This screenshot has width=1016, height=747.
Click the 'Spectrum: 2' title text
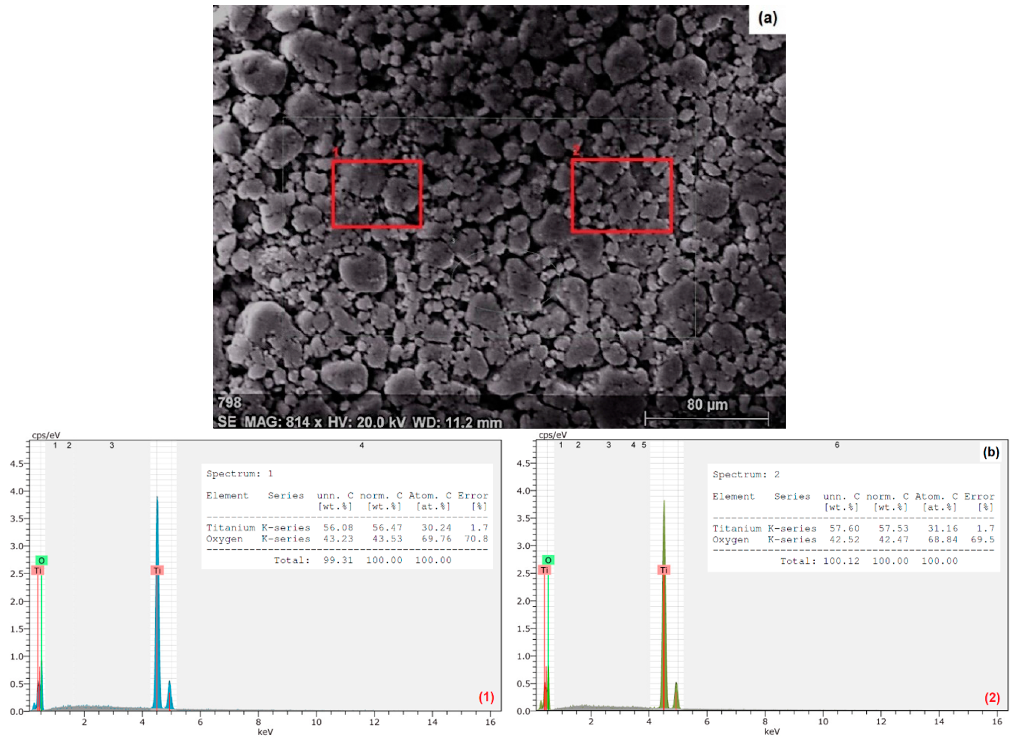(x=746, y=474)
